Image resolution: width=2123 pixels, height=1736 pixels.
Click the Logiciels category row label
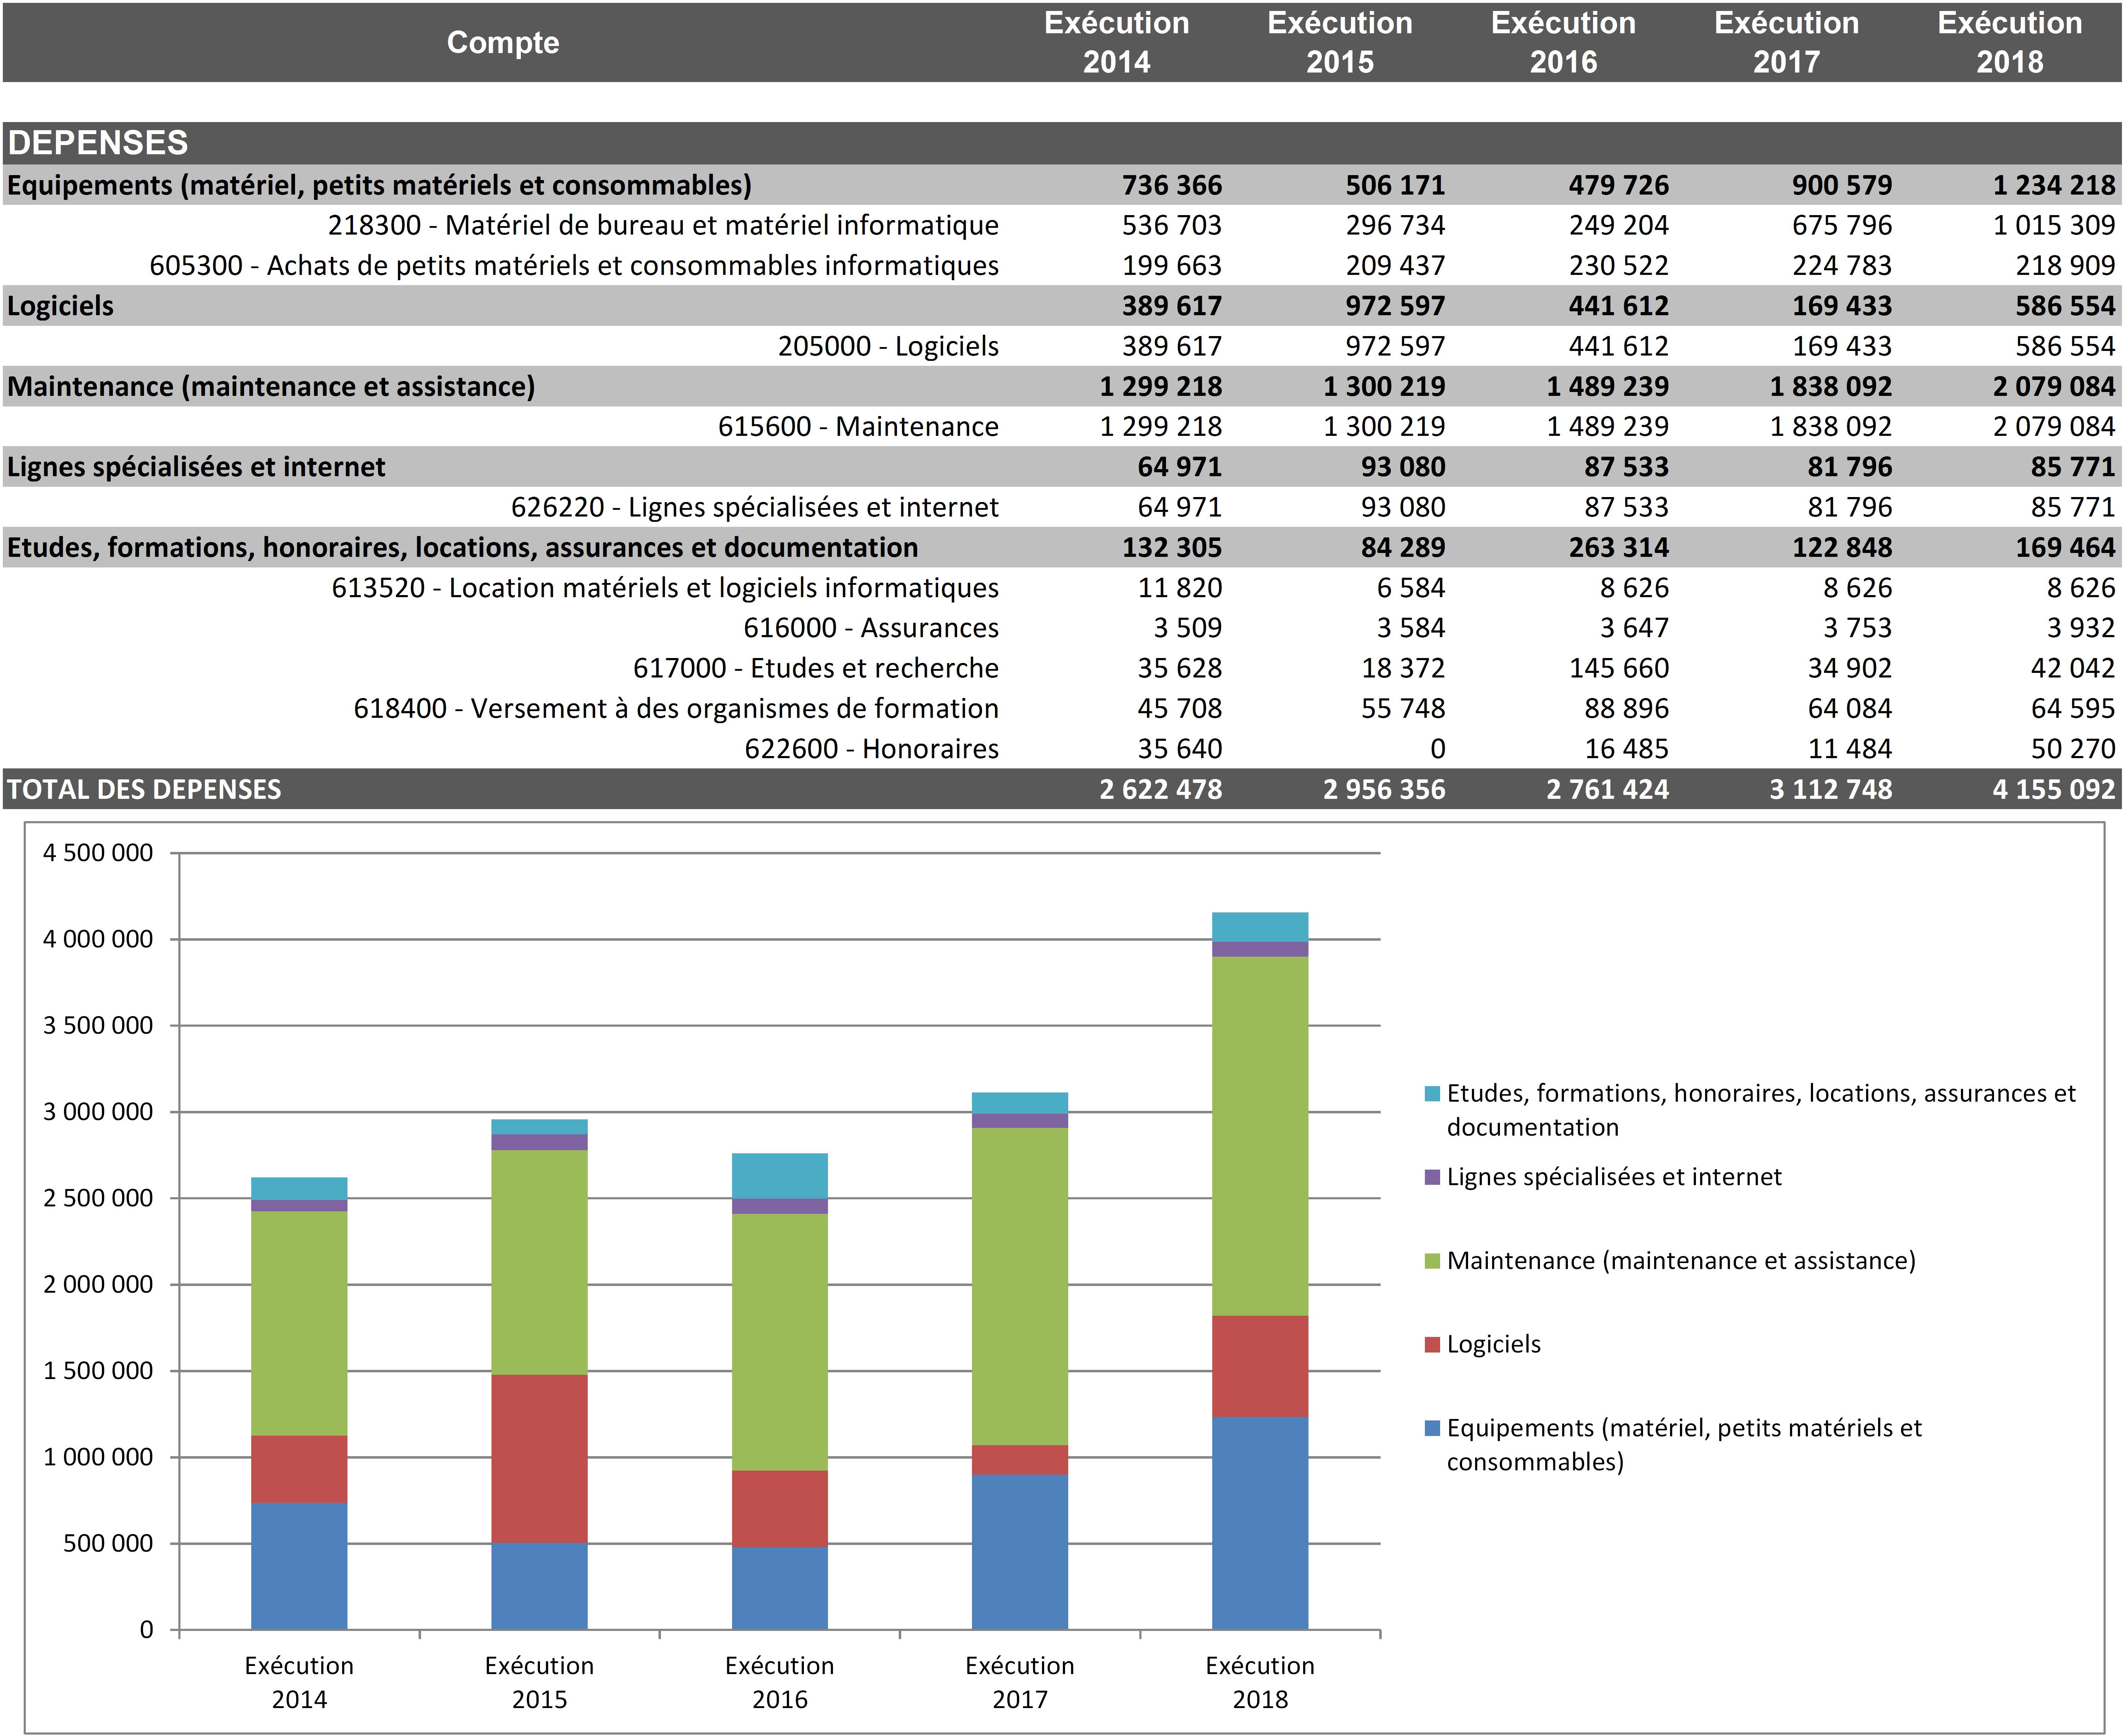coord(60,306)
